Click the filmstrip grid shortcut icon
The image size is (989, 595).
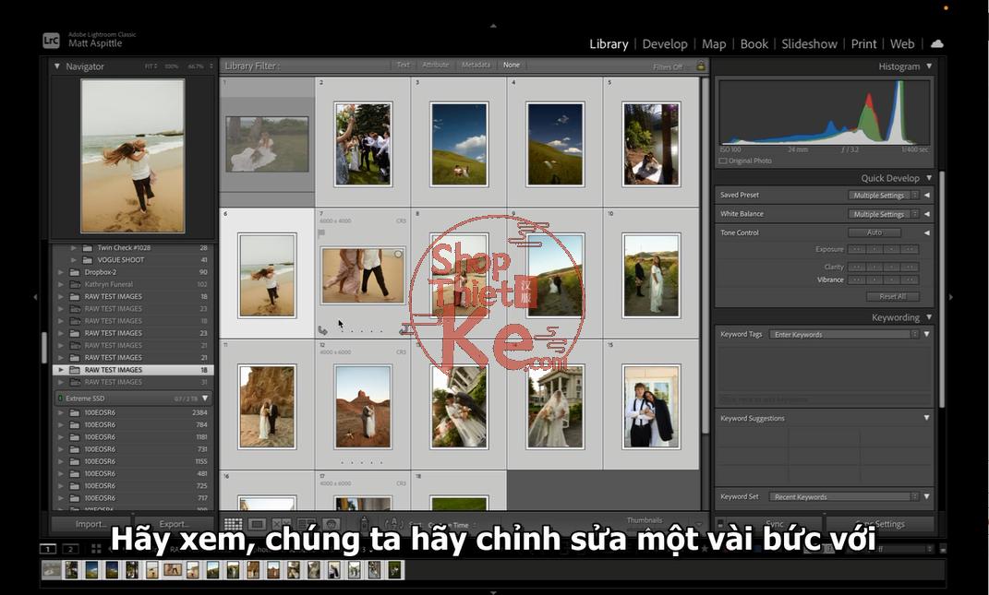[x=96, y=549]
